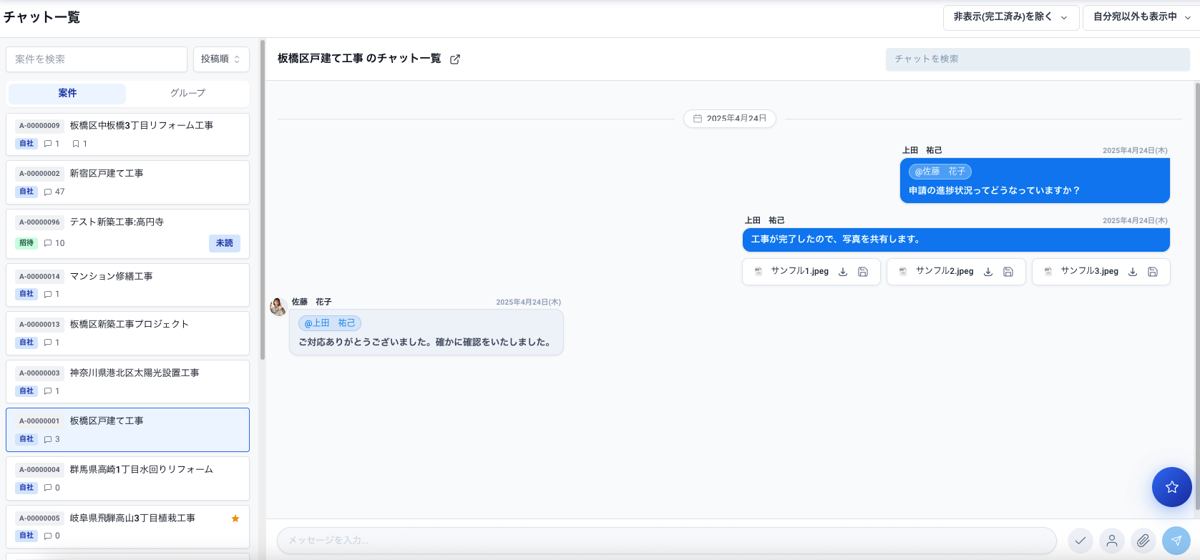Click サンプル1.jpeg file icon
The width and height of the screenshot is (1200, 560).
pyautogui.click(x=758, y=272)
